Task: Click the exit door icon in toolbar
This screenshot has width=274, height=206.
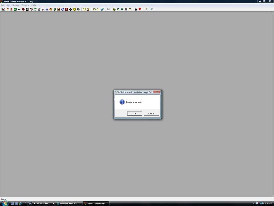Action: pyautogui.click(x=152, y=9)
